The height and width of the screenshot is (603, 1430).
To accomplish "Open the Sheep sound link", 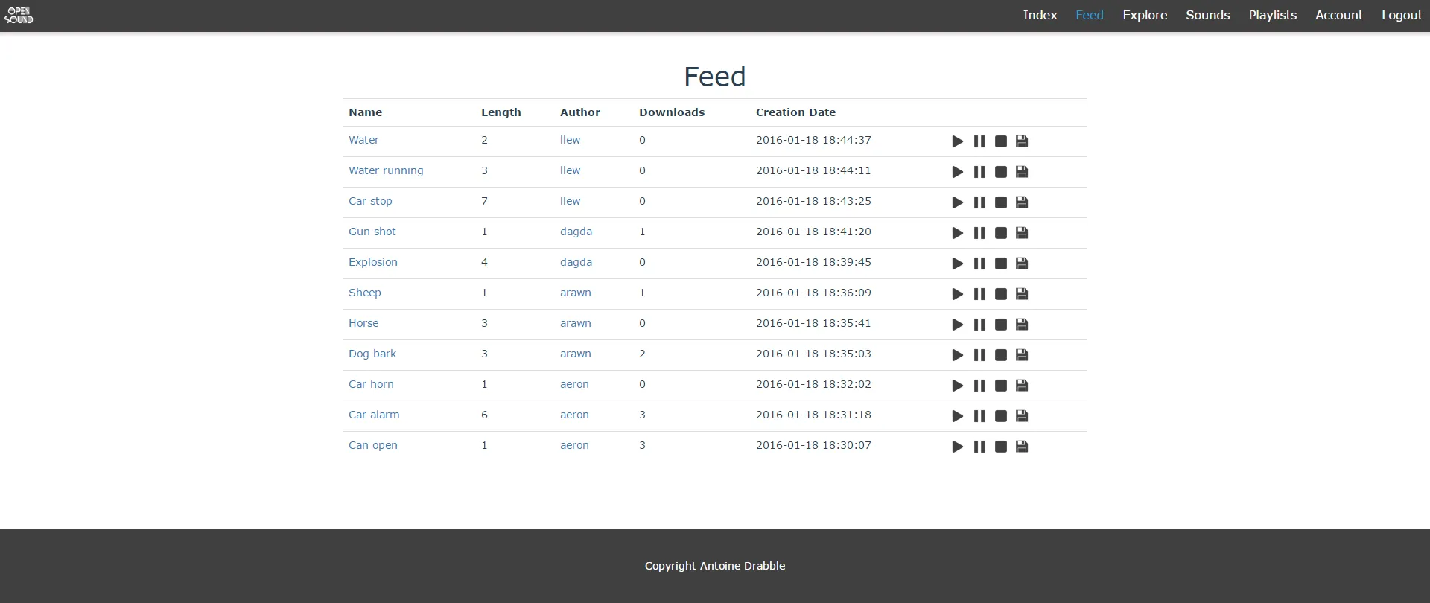I will click(365, 293).
